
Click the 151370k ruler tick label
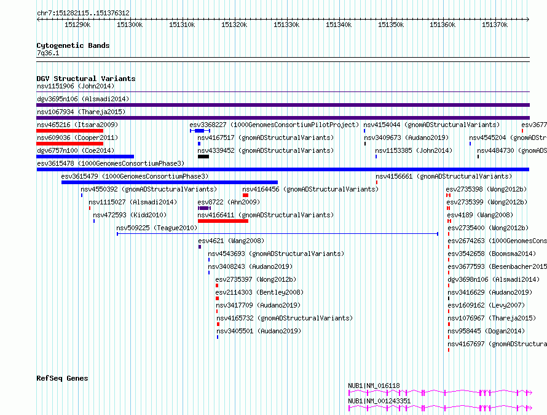[x=495, y=25]
